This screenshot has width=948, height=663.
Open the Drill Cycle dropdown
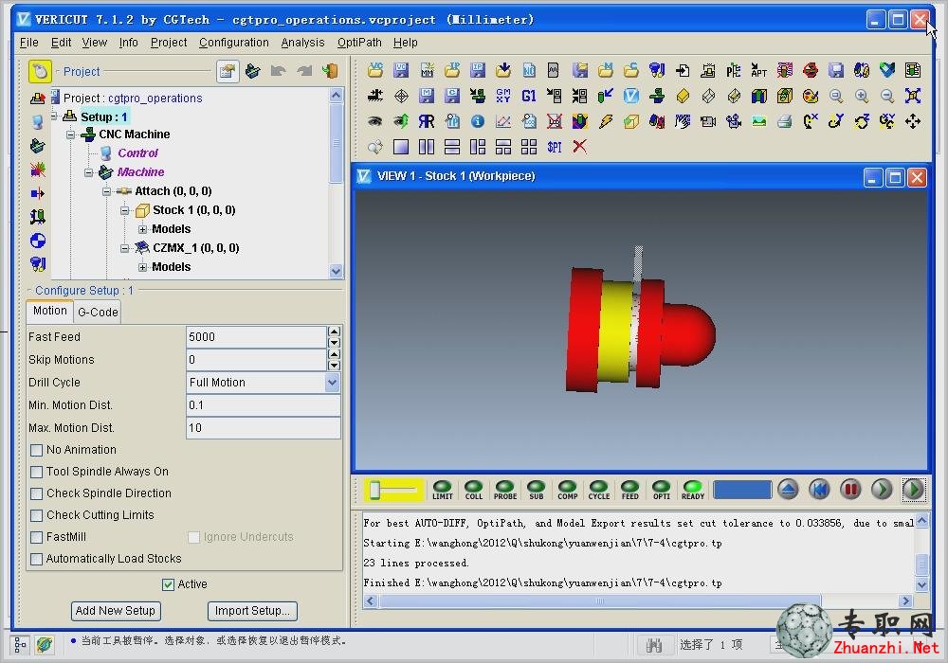point(332,383)
